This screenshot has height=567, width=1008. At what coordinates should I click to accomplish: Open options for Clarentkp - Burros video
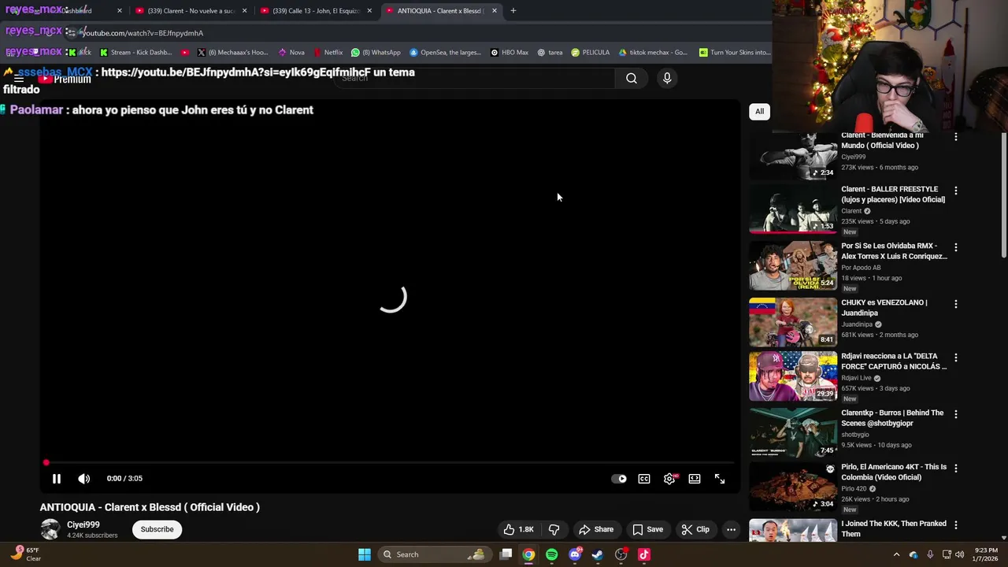[956, 414]
